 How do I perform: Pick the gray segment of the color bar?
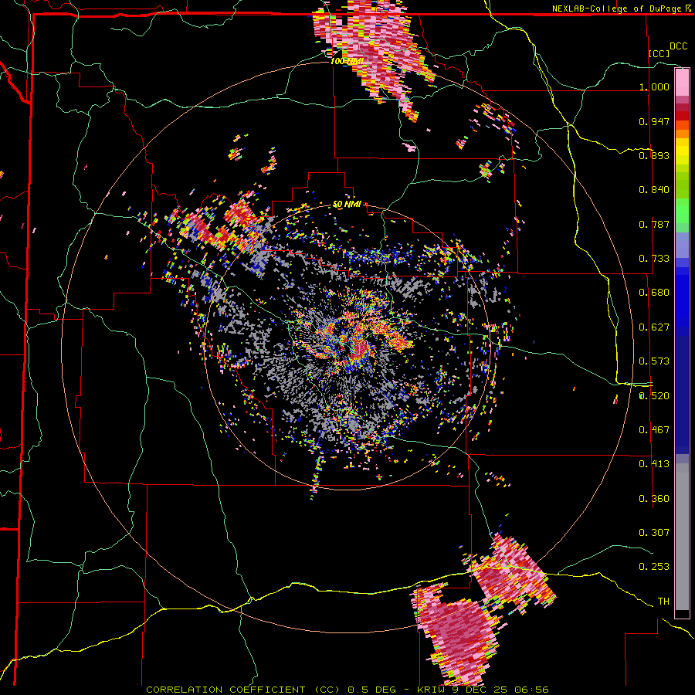click(x=682, y=537)
